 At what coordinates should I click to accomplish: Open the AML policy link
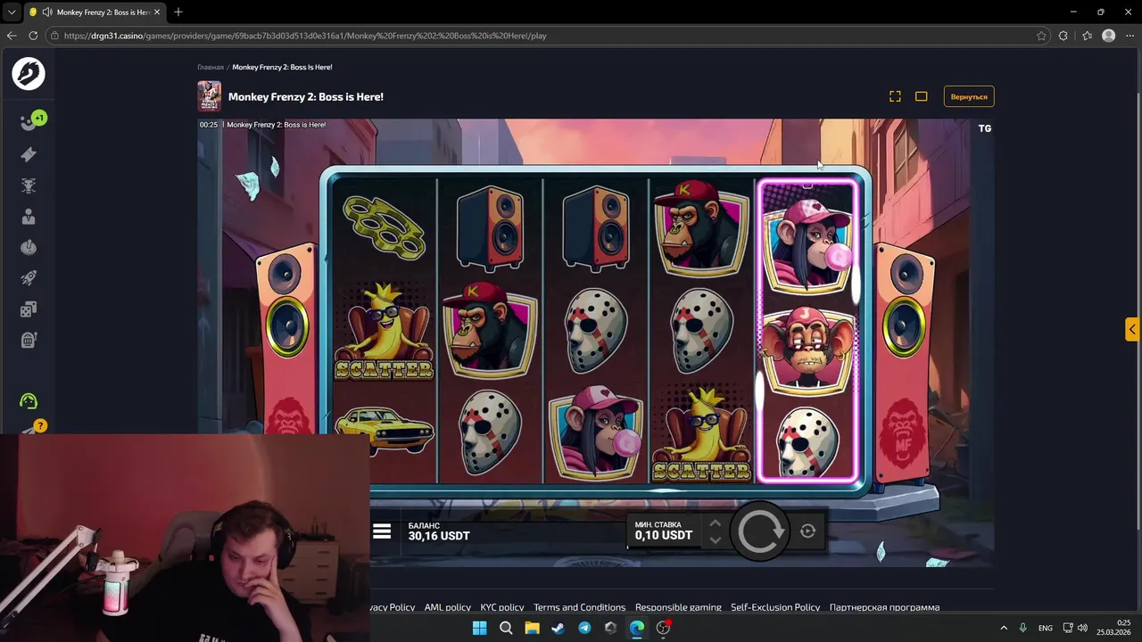(x=448, y=607)
